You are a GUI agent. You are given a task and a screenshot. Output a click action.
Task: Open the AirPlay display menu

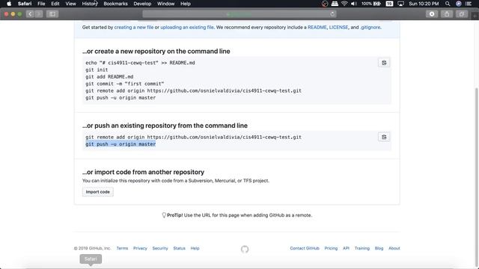[x=400, y=4]
